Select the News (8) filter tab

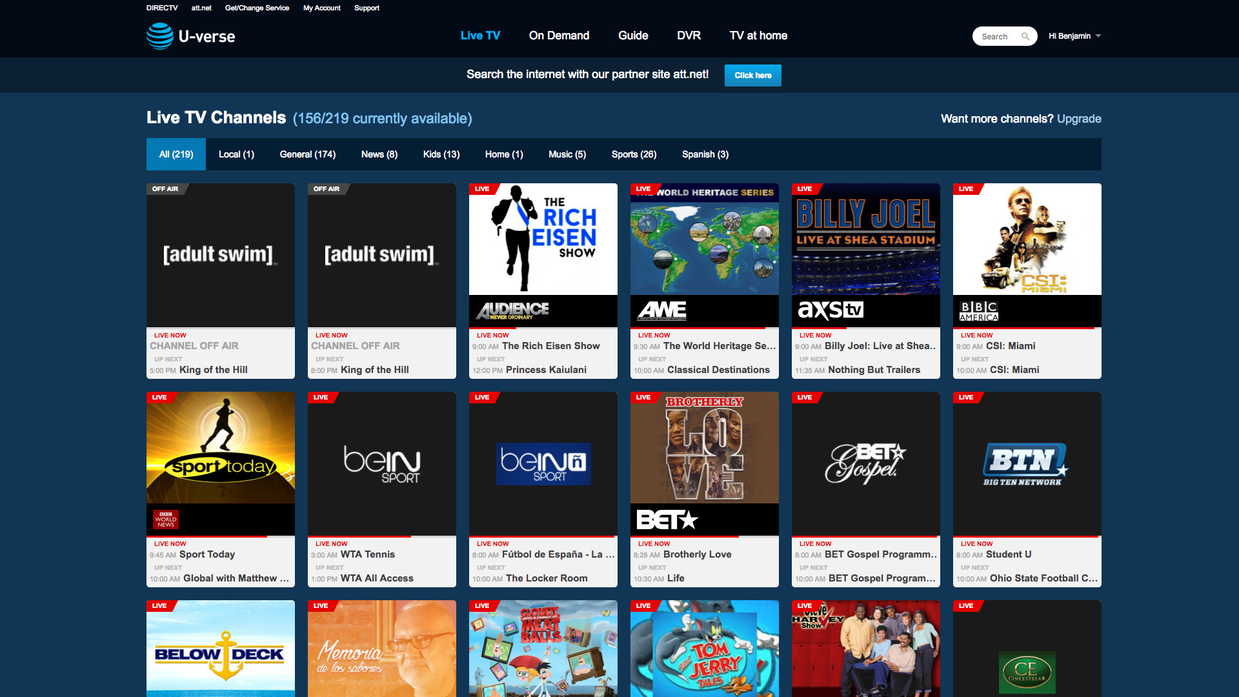click(x=379, y=154)
